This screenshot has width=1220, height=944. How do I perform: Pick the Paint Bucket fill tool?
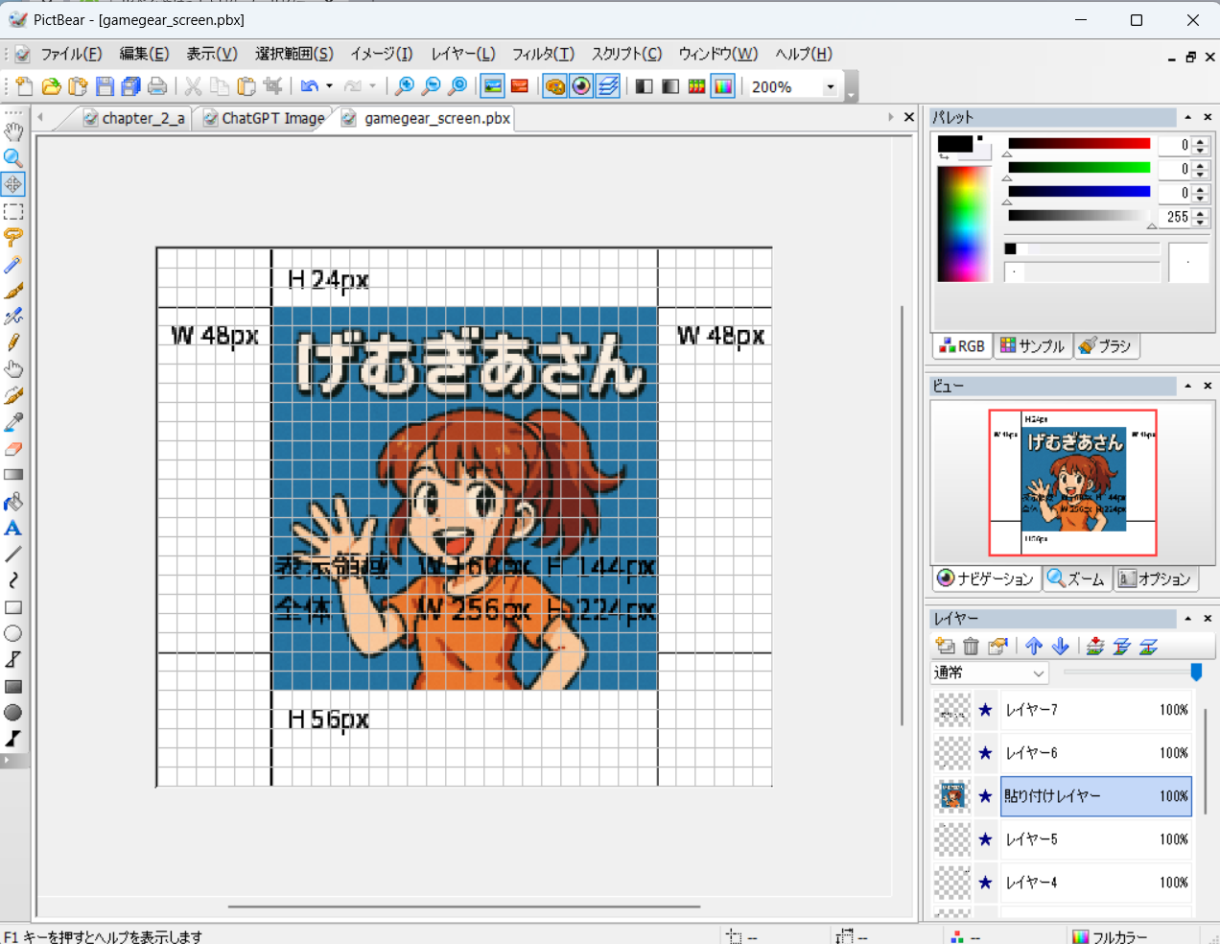(13, 502)
